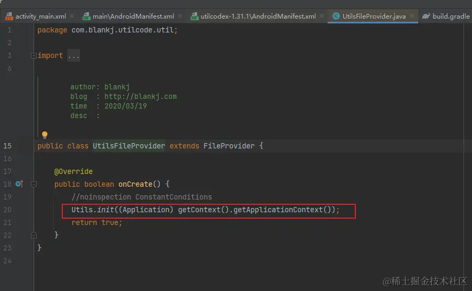Open the yellow lightbulb quick-fix menu

pos(45,135)
